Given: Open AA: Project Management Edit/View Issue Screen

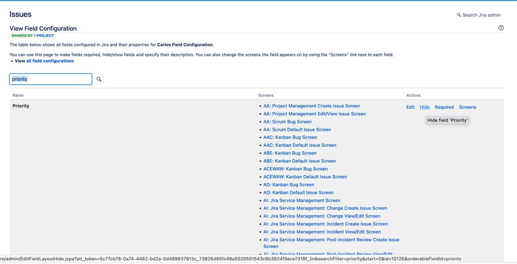Looking at the screenshot, I should pyautogui.click(x=315, y=114).
